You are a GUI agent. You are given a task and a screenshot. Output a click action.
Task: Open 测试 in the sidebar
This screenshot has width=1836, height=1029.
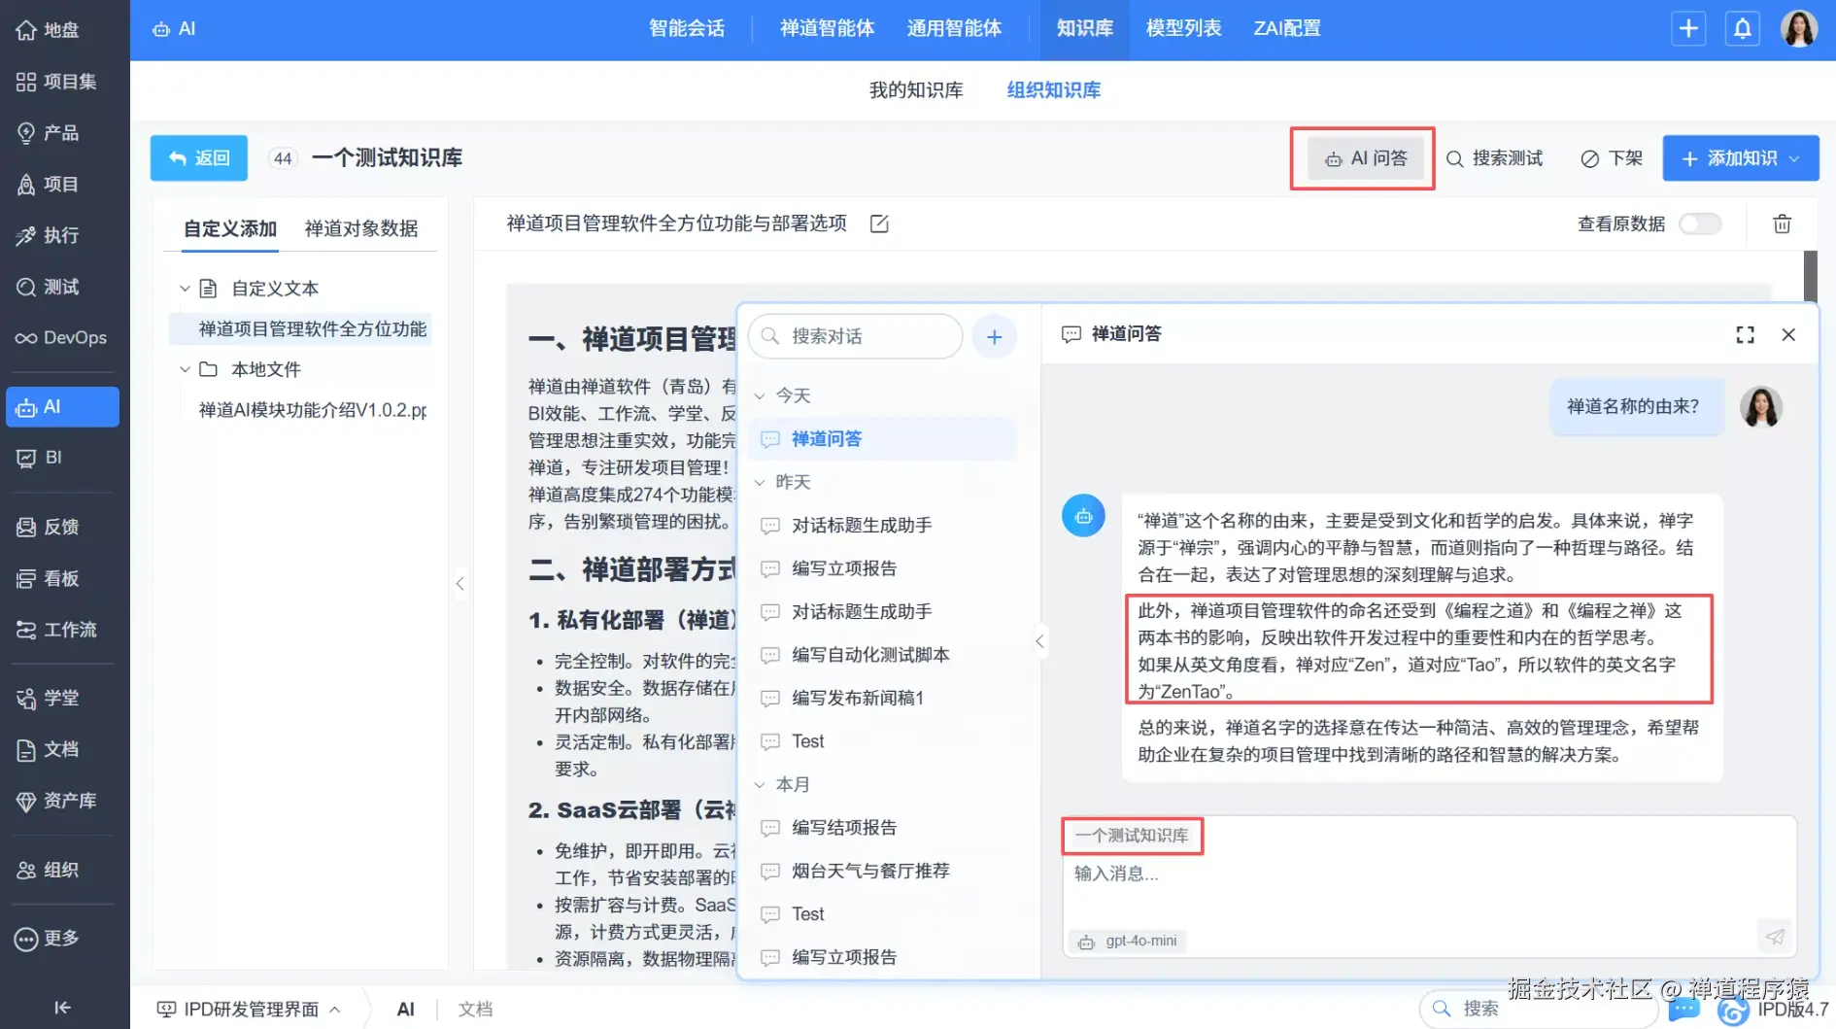click(49, 288)
